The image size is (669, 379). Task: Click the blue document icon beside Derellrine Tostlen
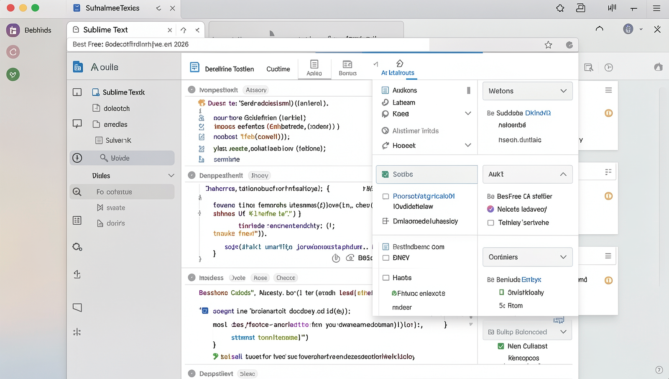click(x=194, y=67)
